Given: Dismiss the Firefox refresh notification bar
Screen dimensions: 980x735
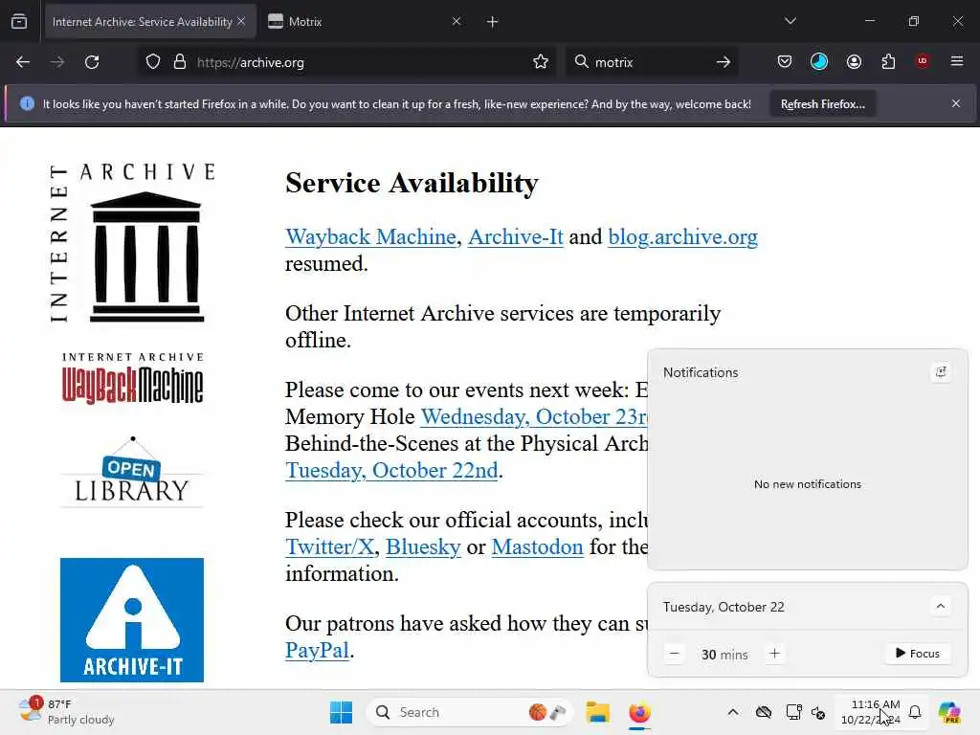Looking at the screenshot, I should pyautogui.click(x=956, y=103).
